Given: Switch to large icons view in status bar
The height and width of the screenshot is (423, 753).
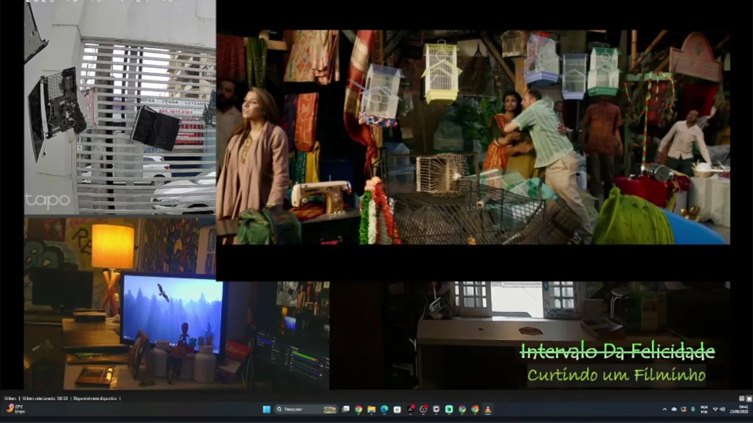Looking at the screenshot, I should point(749,398).
